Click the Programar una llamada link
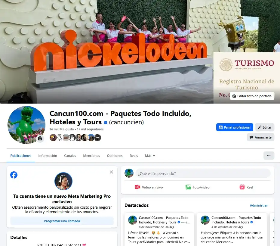Image resolution: width=280 pixels, height=246 pixels. click(62, 221)
